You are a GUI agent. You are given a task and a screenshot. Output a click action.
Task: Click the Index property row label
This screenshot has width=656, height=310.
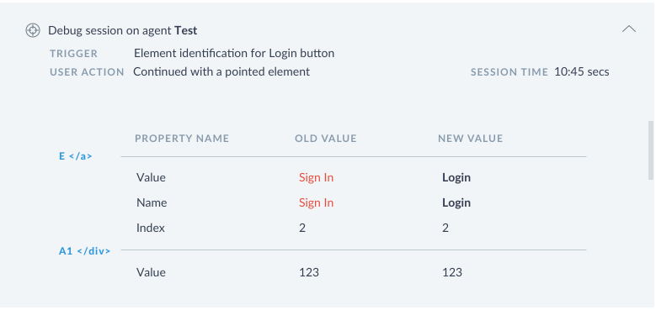151,228
